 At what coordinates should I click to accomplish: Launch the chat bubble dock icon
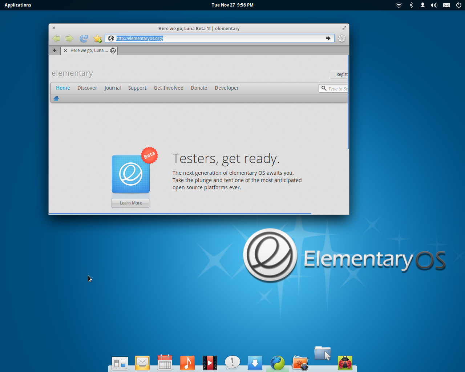point(232,363)
